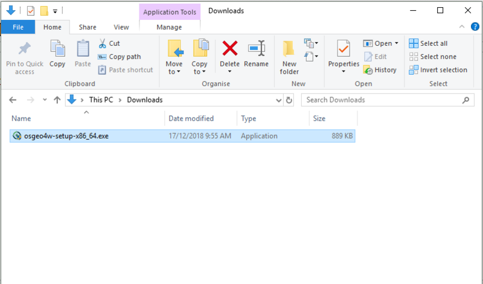Click the Copy icon in Clipboard group
Image resolution: width=483 pixels, height=284 pixels.
[57, 49]
